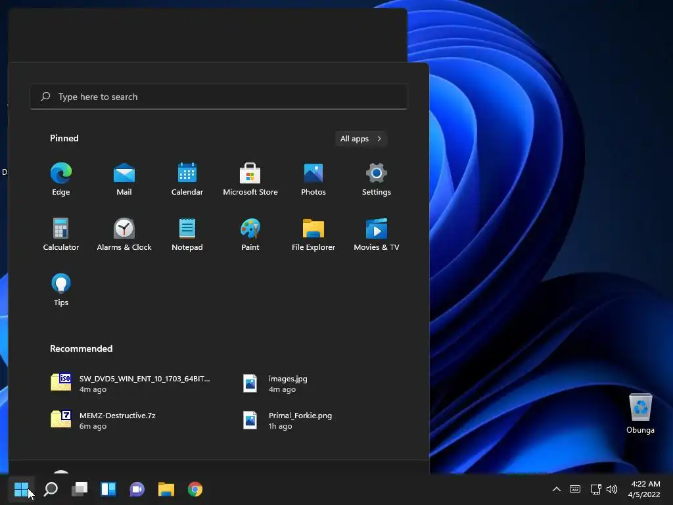Open the Edge browser pinned app

coord(61,179)
